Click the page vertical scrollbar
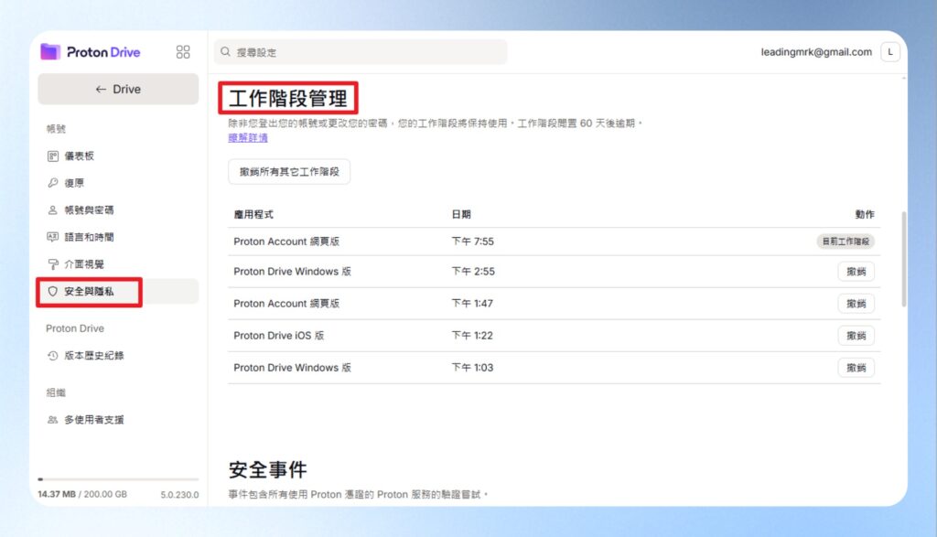Viewport: 937px width, 537px height. [903, 259]
